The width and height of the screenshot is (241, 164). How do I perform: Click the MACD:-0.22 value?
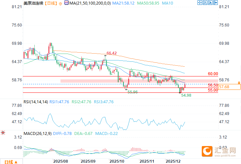pos(106,134)
